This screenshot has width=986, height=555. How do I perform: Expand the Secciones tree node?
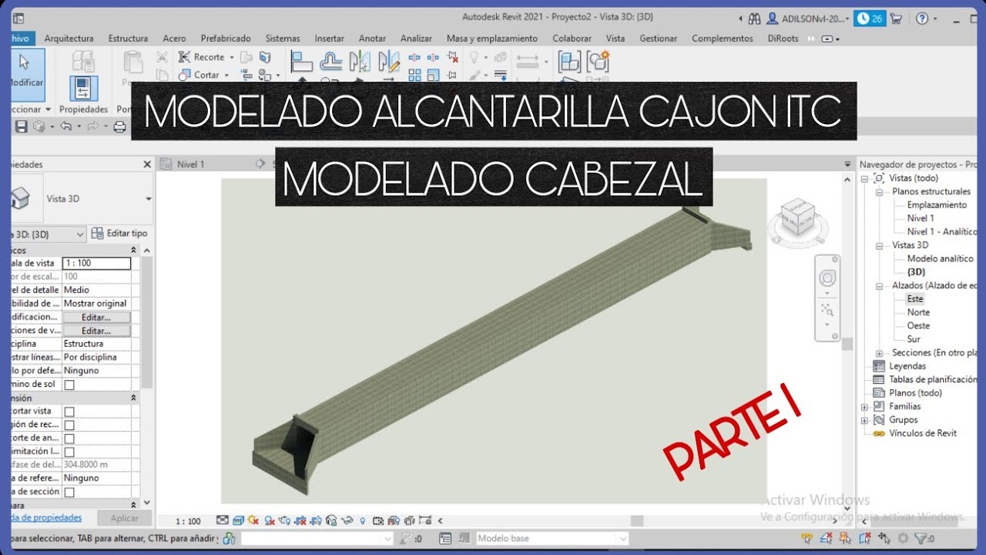tap(878, 353)
